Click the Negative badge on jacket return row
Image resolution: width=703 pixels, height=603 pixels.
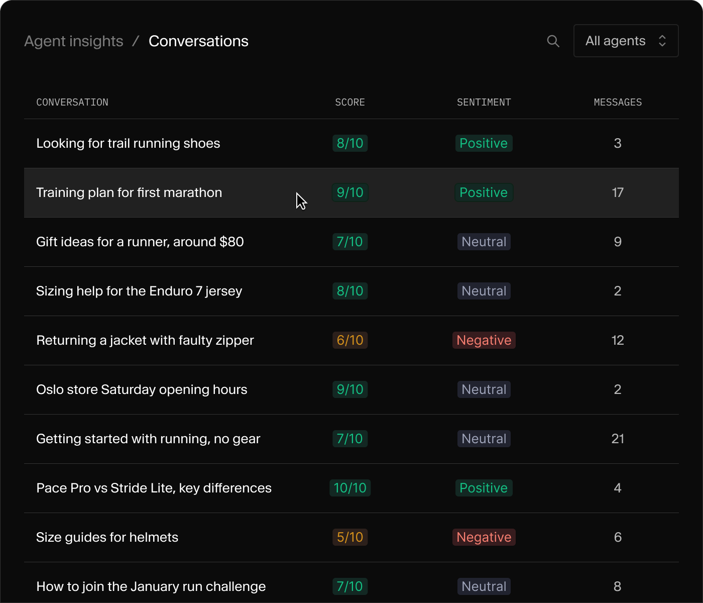pos(484,340)
